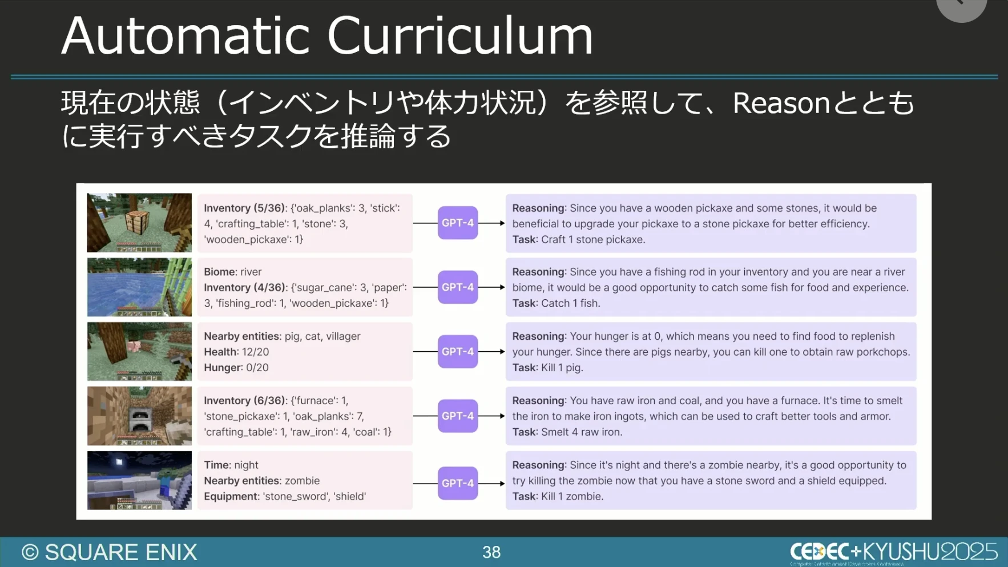This screenshot has height=567, width=1008.
Task: Click the 'Task: Kill 1 zombie' reasoning box
Action: click(711, 481)
